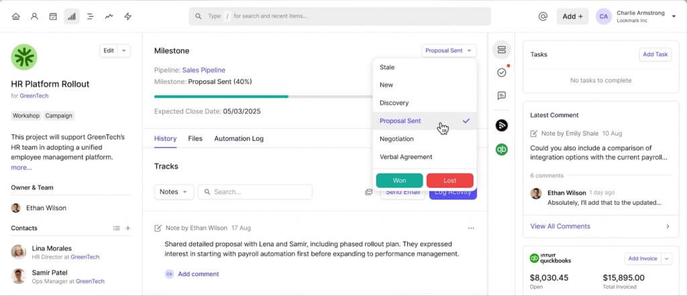Click Ethan Wilson's avatar under Owner & Team
The image size is (687, 296).
pos(16,208)
